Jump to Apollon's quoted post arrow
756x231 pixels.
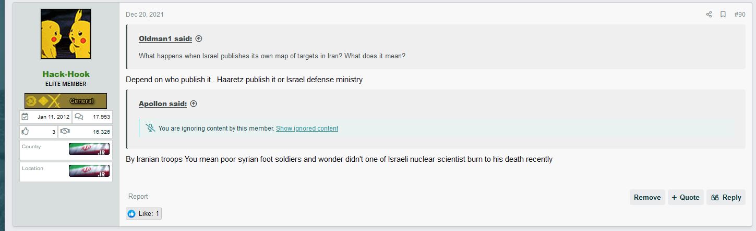click(194, 104)
